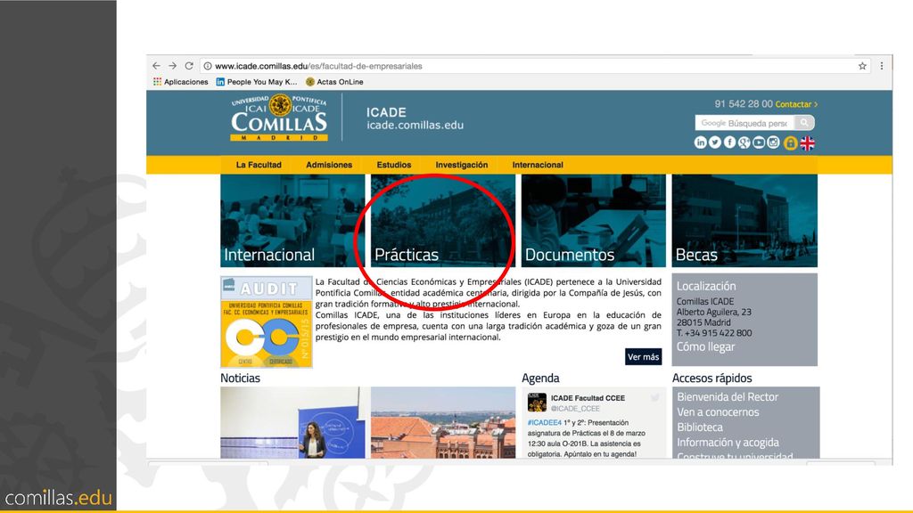913x513 pixels.
Task: Click the yellow padlock intranet icon
Action: tap(790, 143)
